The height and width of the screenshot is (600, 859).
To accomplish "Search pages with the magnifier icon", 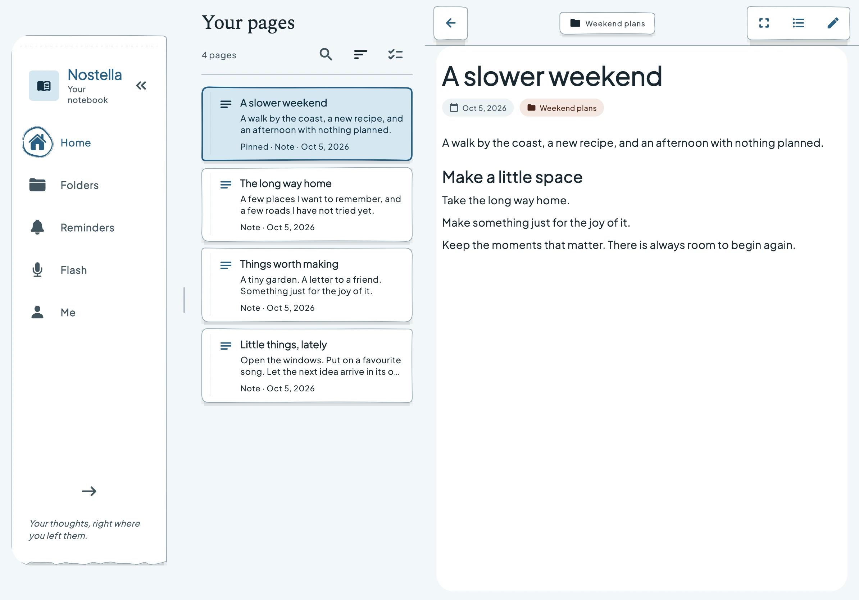I will click(326, 55).
